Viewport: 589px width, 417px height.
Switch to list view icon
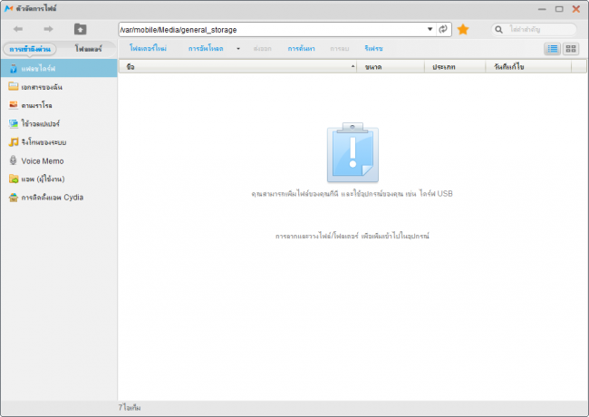point(552,48)
